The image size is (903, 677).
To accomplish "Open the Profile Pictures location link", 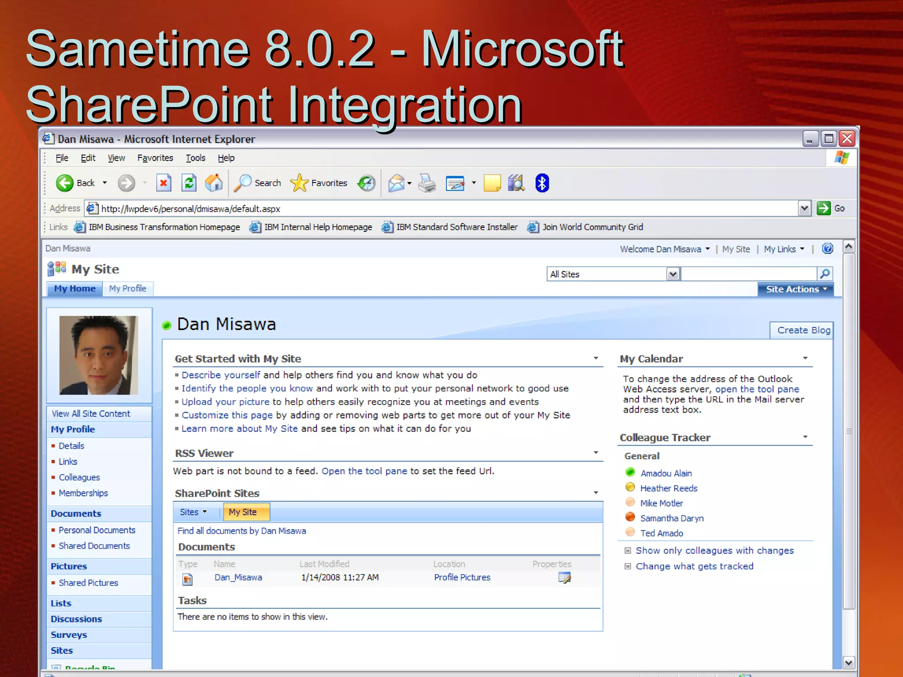I will click(x=462, y=577).
